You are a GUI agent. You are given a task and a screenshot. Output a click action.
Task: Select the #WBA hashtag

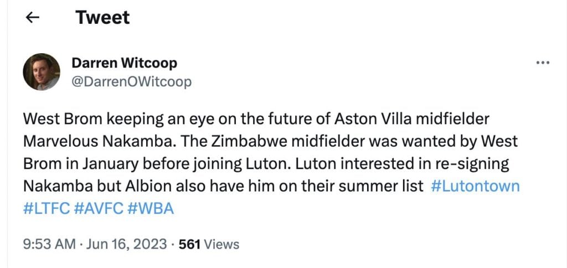151,209
